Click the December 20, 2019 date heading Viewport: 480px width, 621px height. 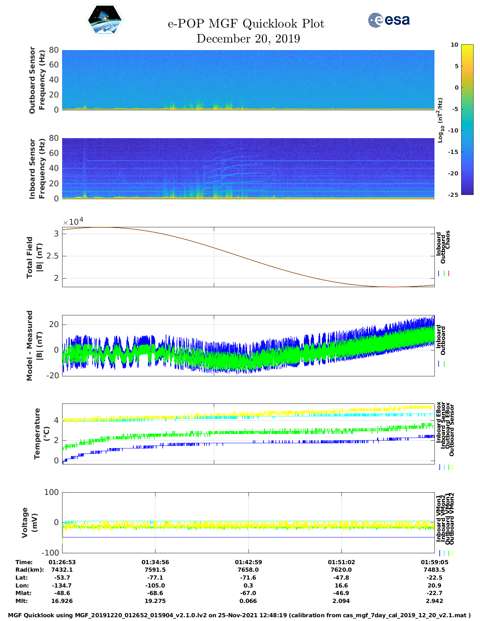tap(248, 39)
